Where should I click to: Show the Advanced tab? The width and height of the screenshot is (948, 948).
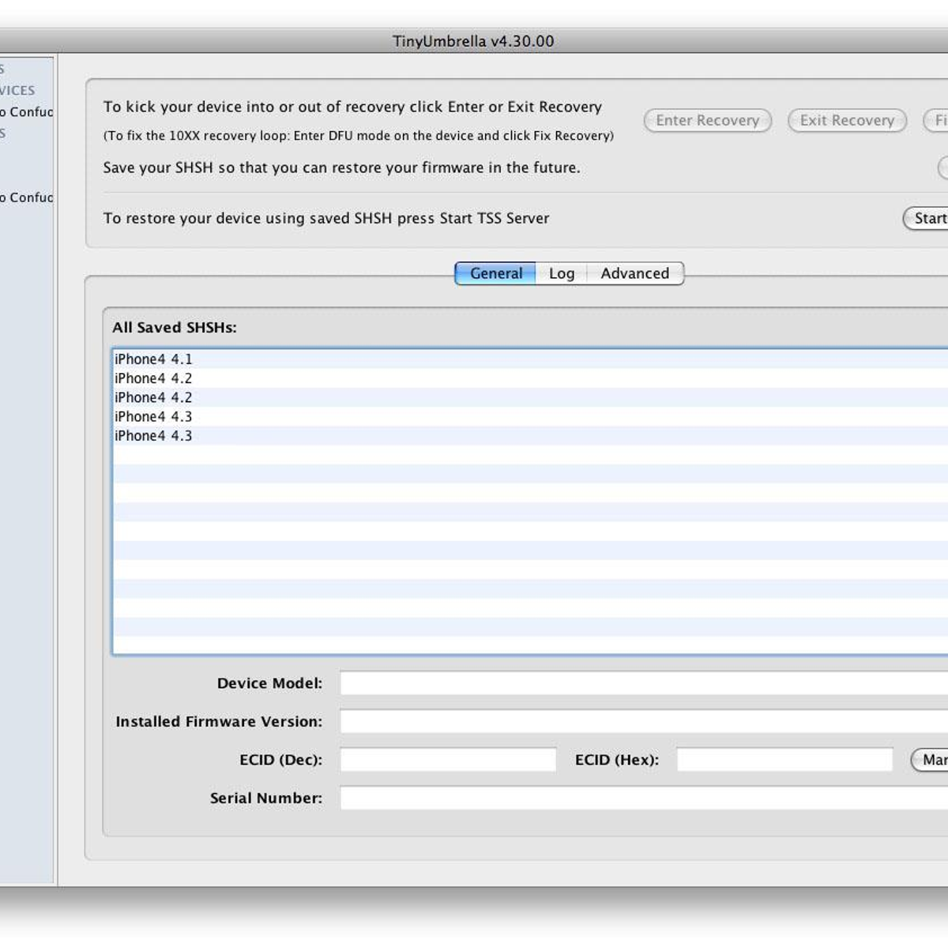coord(634,273)
